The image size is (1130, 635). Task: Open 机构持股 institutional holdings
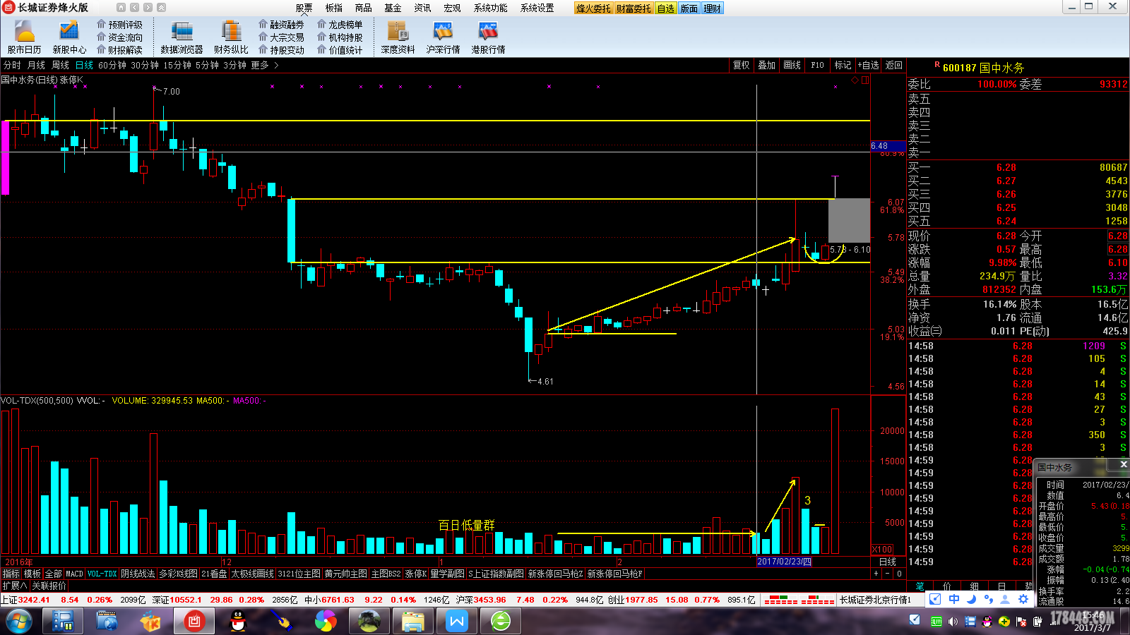(340, 37)
